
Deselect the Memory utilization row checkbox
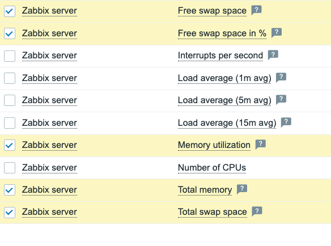click(x=10, y=145)
